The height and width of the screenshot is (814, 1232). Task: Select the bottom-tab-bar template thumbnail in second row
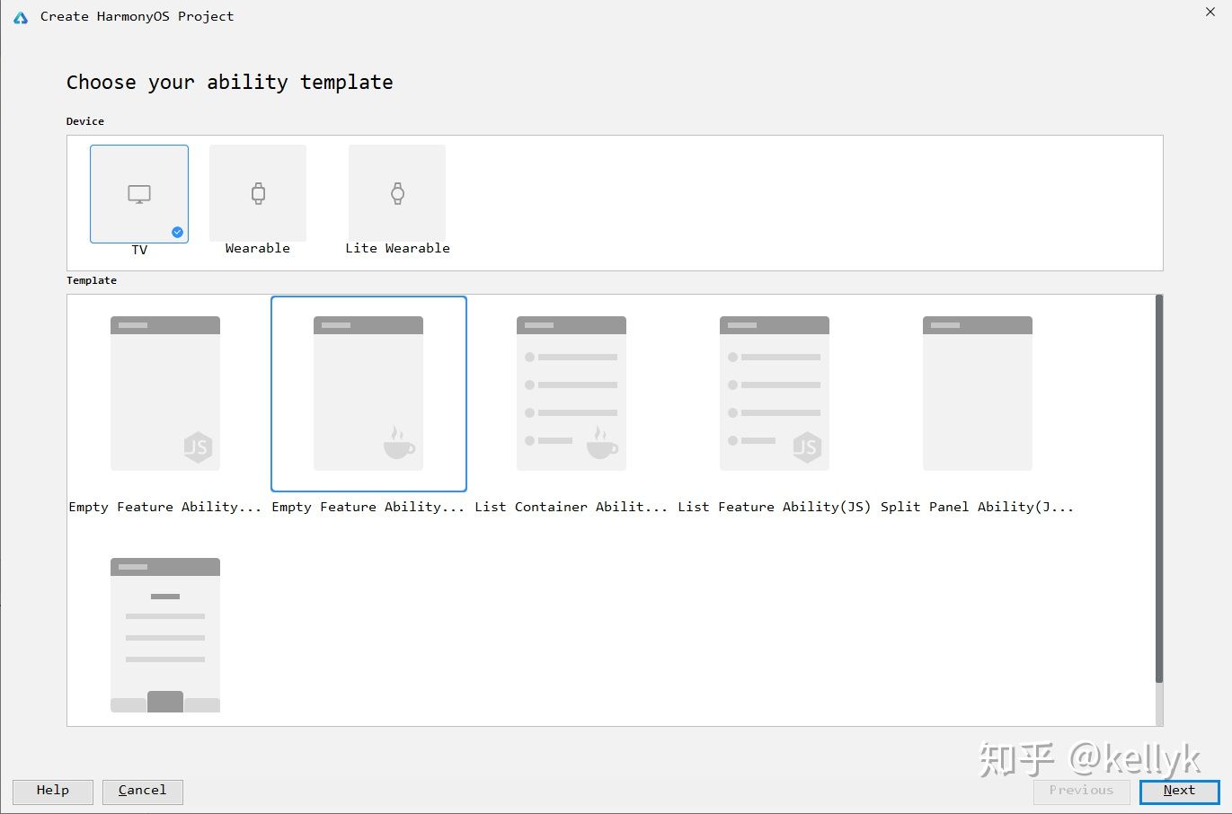tap(165, 635)
